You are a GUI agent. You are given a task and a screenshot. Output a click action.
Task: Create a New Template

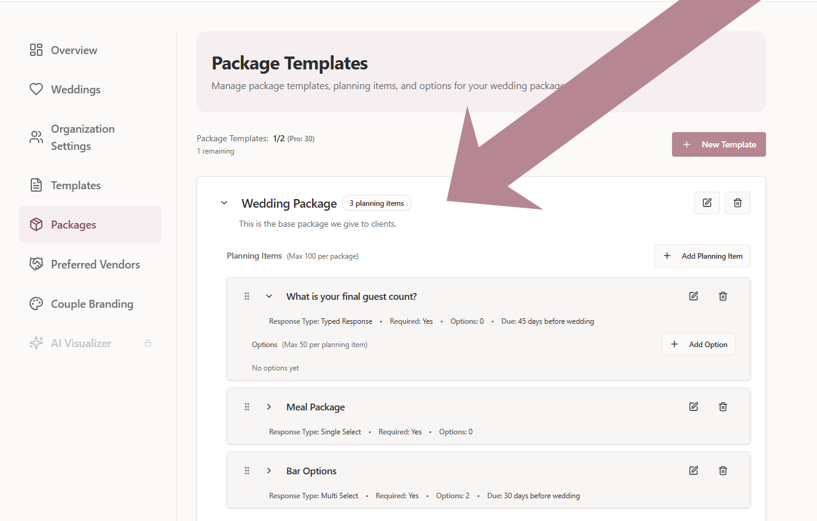click(x=718, y=144)
